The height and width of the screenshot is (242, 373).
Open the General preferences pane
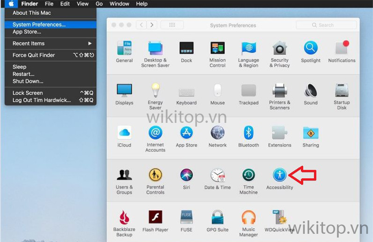[124, 52]
